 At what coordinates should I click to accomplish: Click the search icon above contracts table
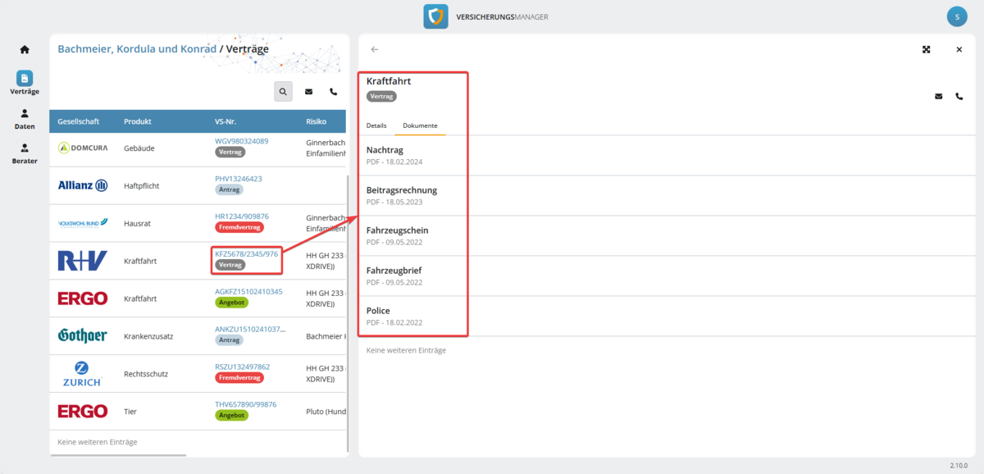283,92
